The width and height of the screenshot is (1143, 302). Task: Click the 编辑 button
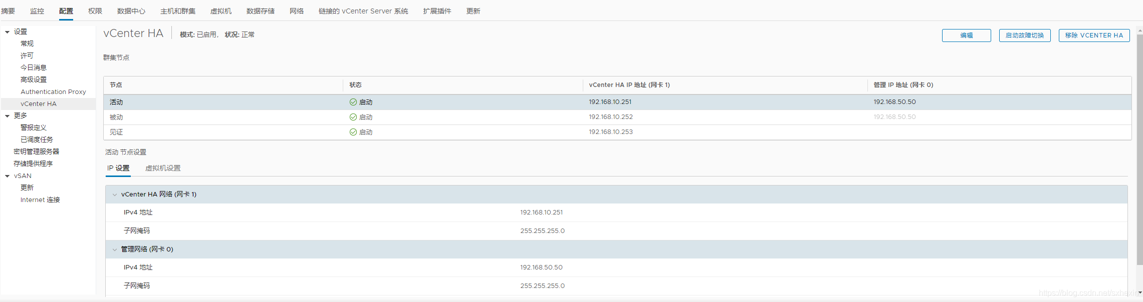[967, 35]
